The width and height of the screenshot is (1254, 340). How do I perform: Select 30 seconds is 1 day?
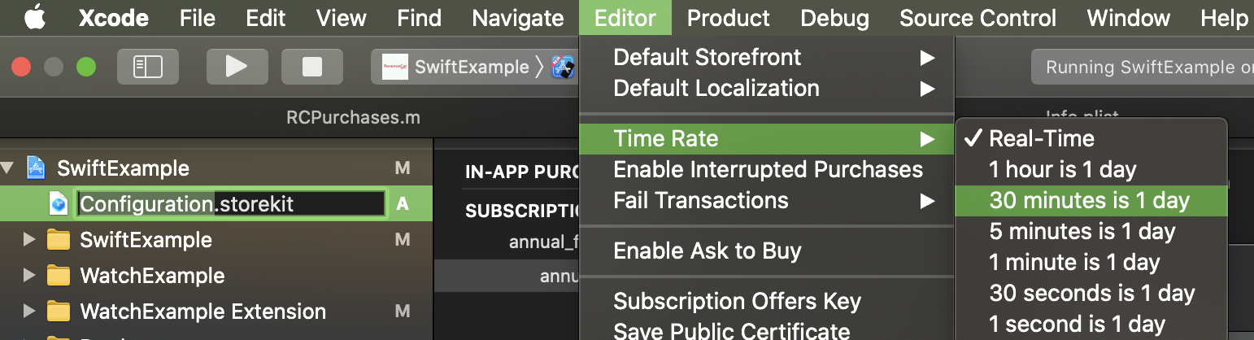pyautogui.click(x=1091, y=293)
